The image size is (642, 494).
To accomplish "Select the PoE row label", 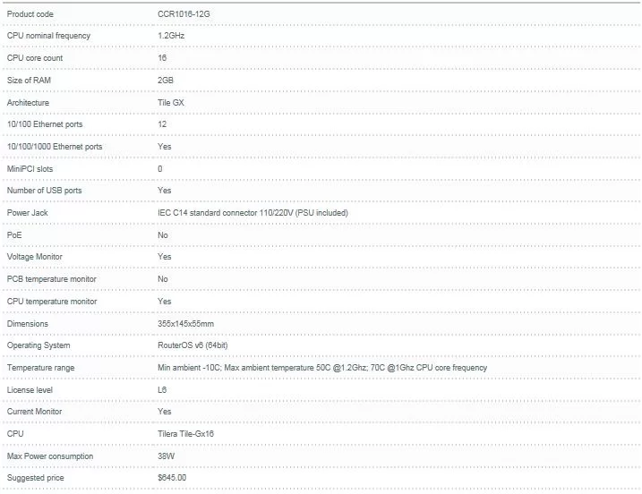I will 14,235.
